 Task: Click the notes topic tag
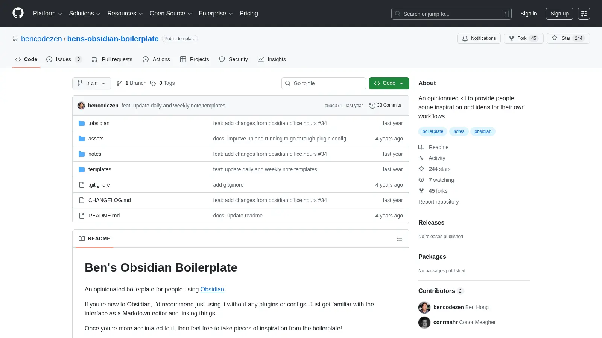pyautogui.click(x=459, y=131)
